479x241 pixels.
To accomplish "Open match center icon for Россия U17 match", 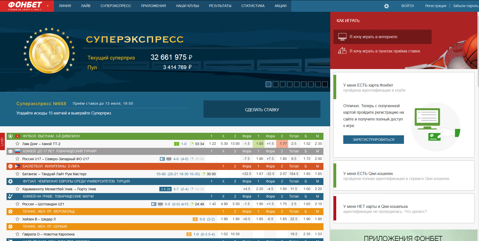I will 162,159.
